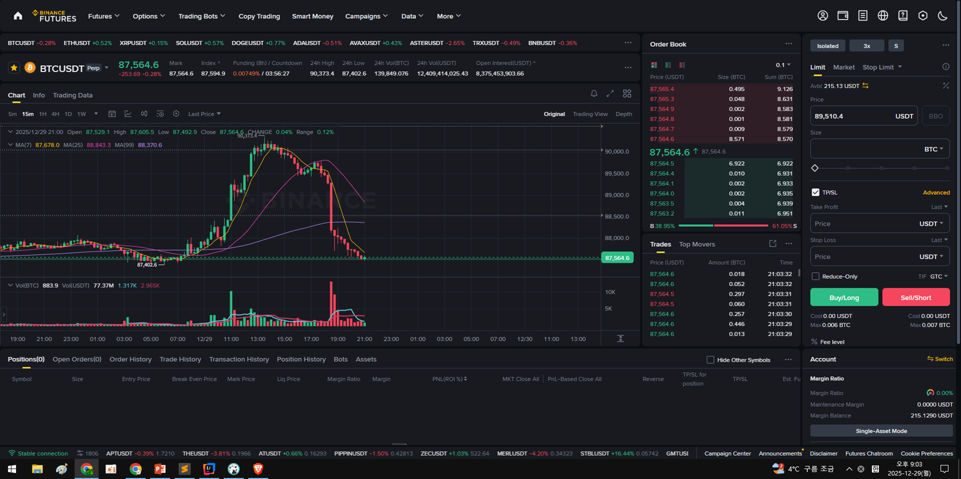This screenshot has height=479, width=961.
Task: Click the transfer funds arrows icon
Action: pos(865,86)
